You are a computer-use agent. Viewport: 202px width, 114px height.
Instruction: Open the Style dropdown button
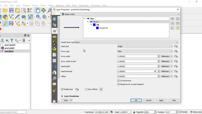67,100
